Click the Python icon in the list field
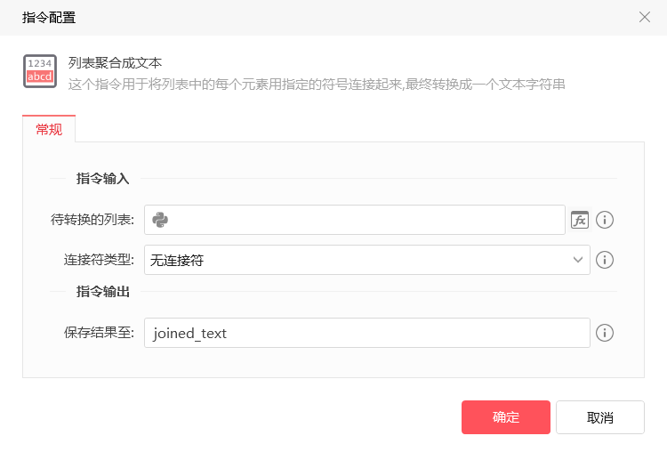Viewport: 667px width, 452px height. [x=160, y=220]
